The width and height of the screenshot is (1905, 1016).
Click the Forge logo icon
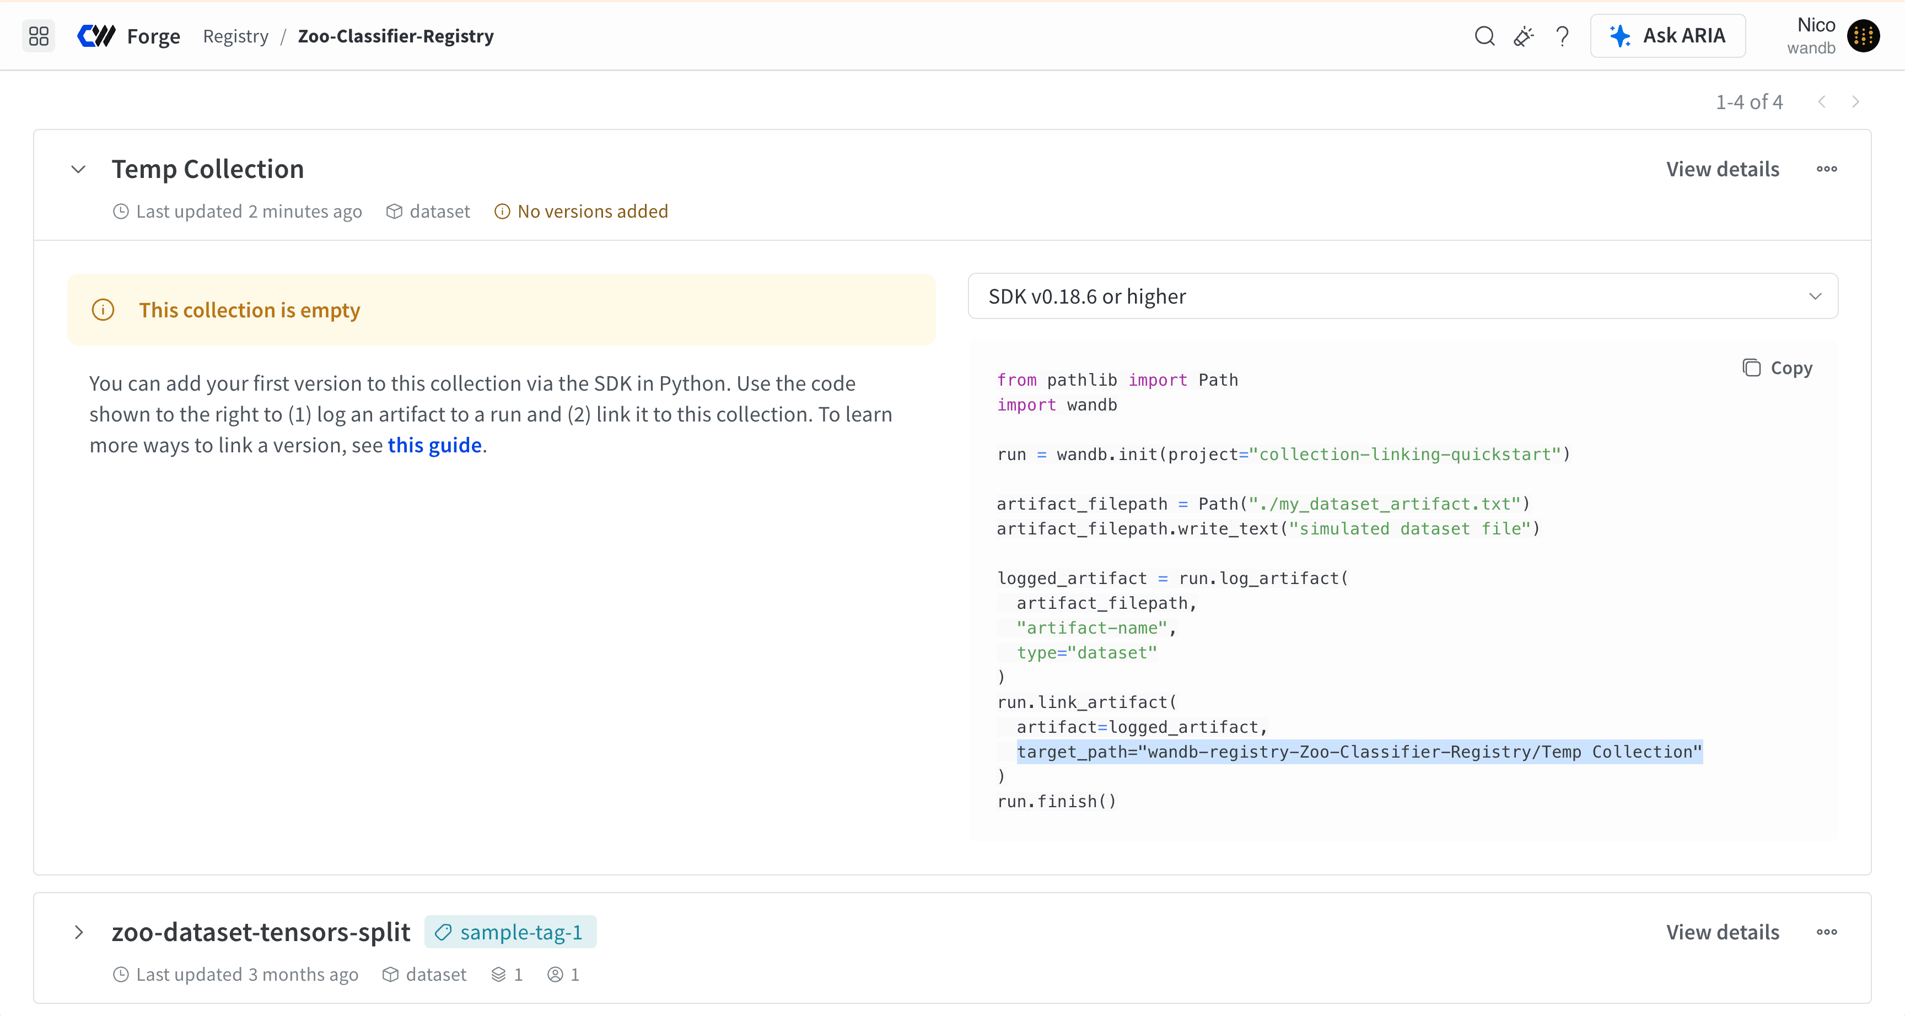point(96,35)
